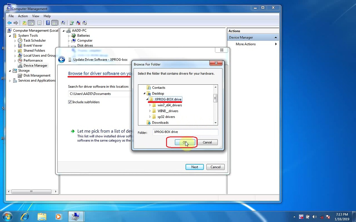This screenshot has width=356, height=222.
Task: Cancel the Browse For Folder dialog
Action: click(x=207, y=143)
